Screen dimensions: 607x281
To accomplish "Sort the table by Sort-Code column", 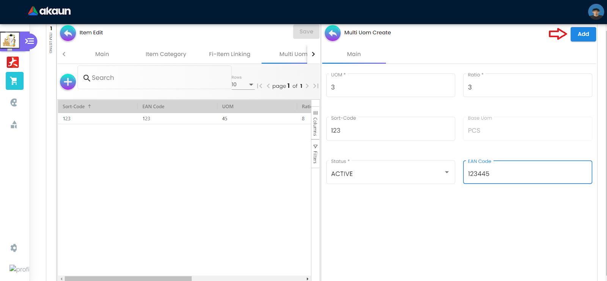I will 74,107.
